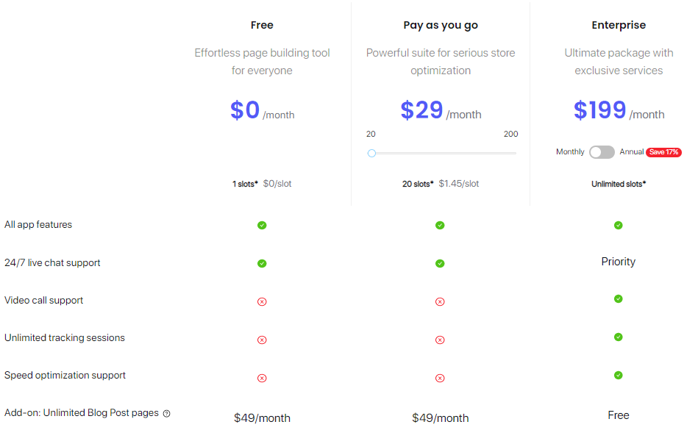
Task: Click the slots slider handle at 20
Action: [x=371, y=154]
